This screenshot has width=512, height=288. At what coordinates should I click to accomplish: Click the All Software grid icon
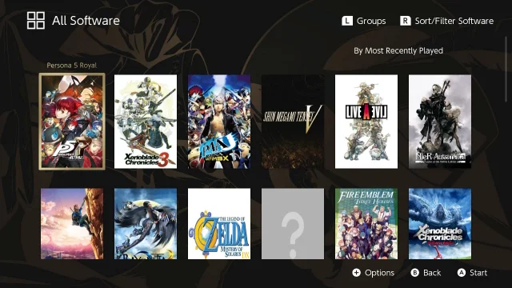(36, 21)
